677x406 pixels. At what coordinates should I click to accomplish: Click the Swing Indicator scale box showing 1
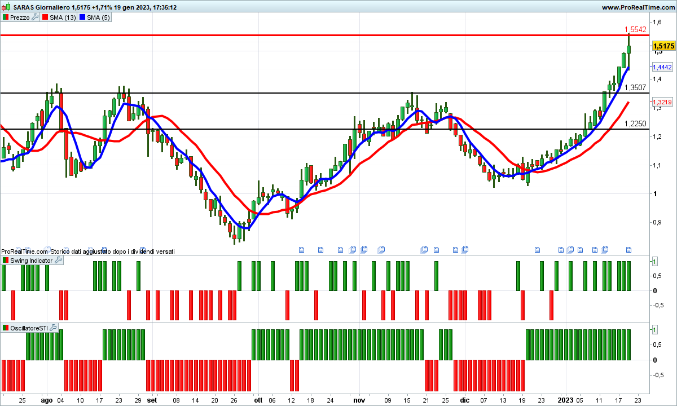coord(654,261)
